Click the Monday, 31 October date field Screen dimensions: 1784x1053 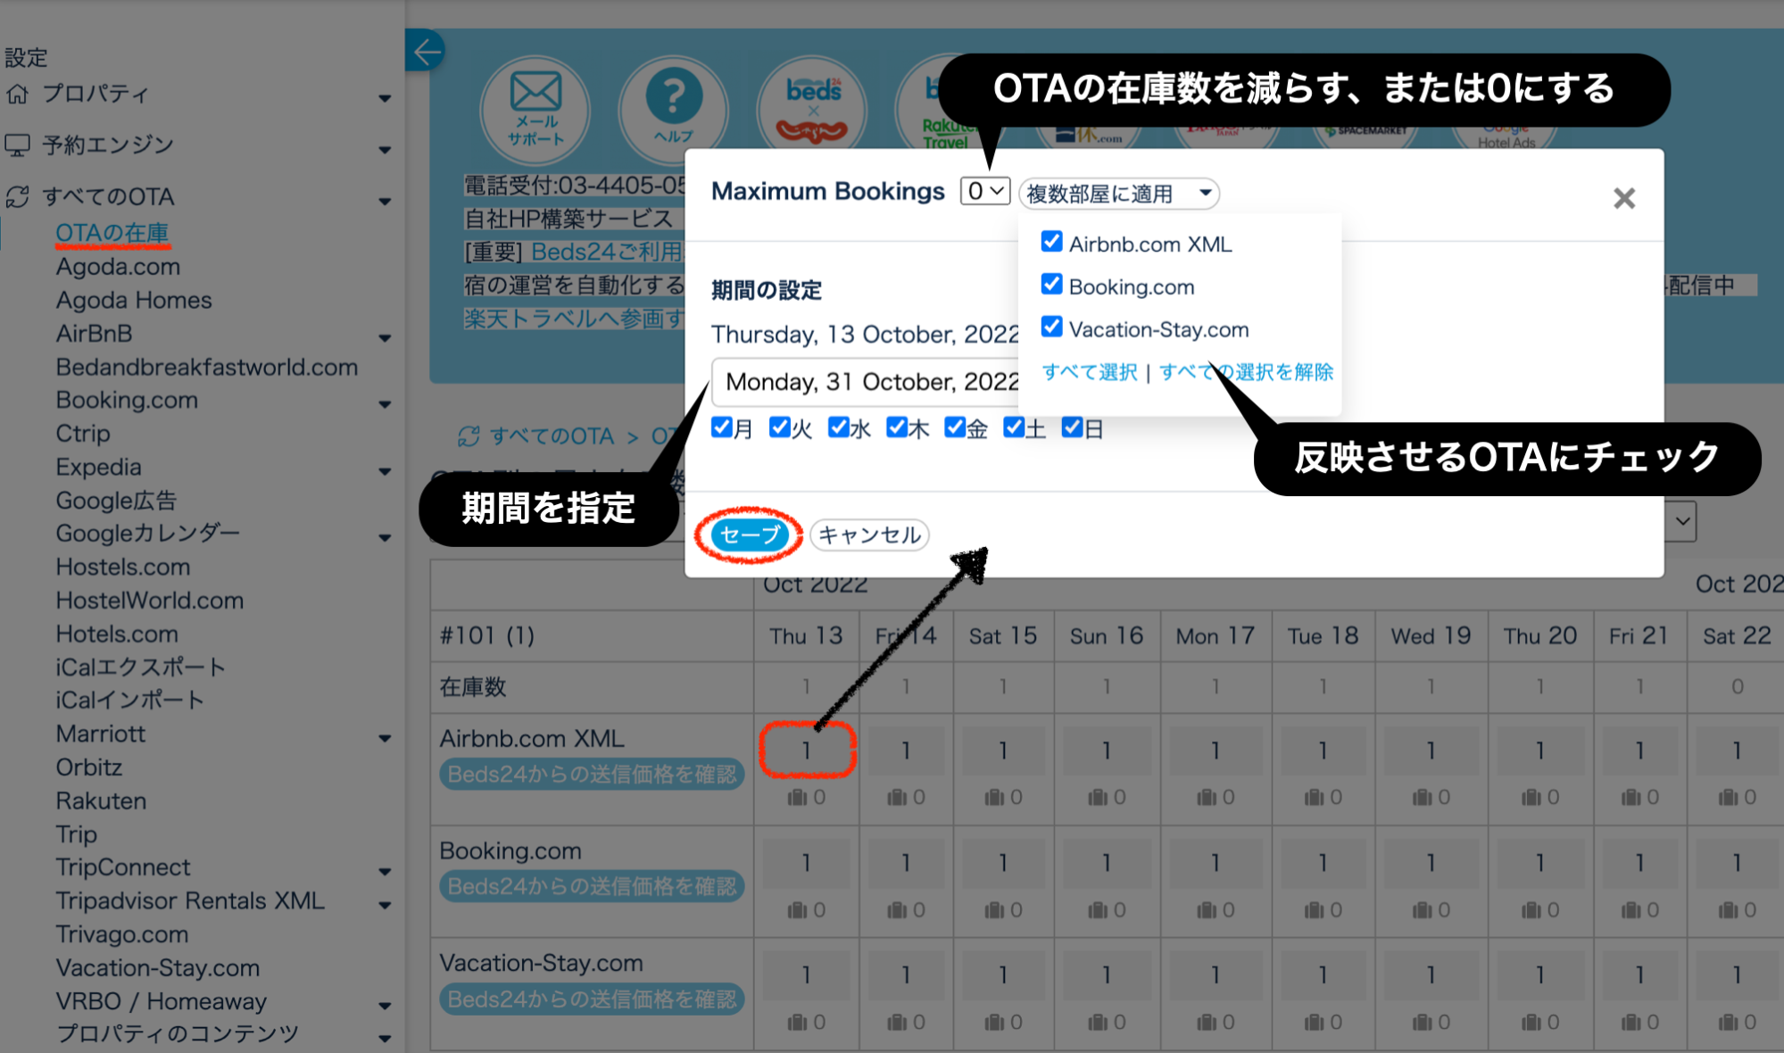coord(864,382)
